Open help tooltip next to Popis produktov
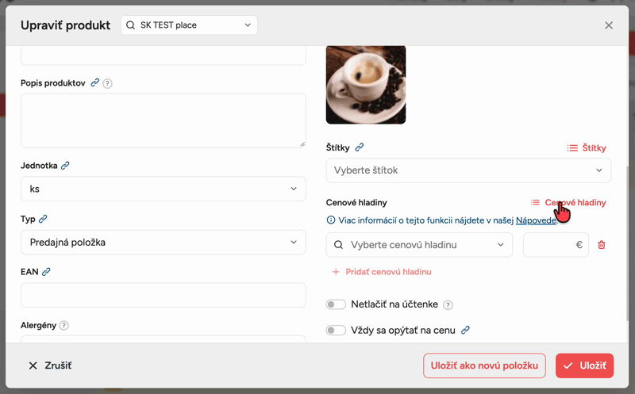This screenshot has height=394, width=635. point(107,83)
